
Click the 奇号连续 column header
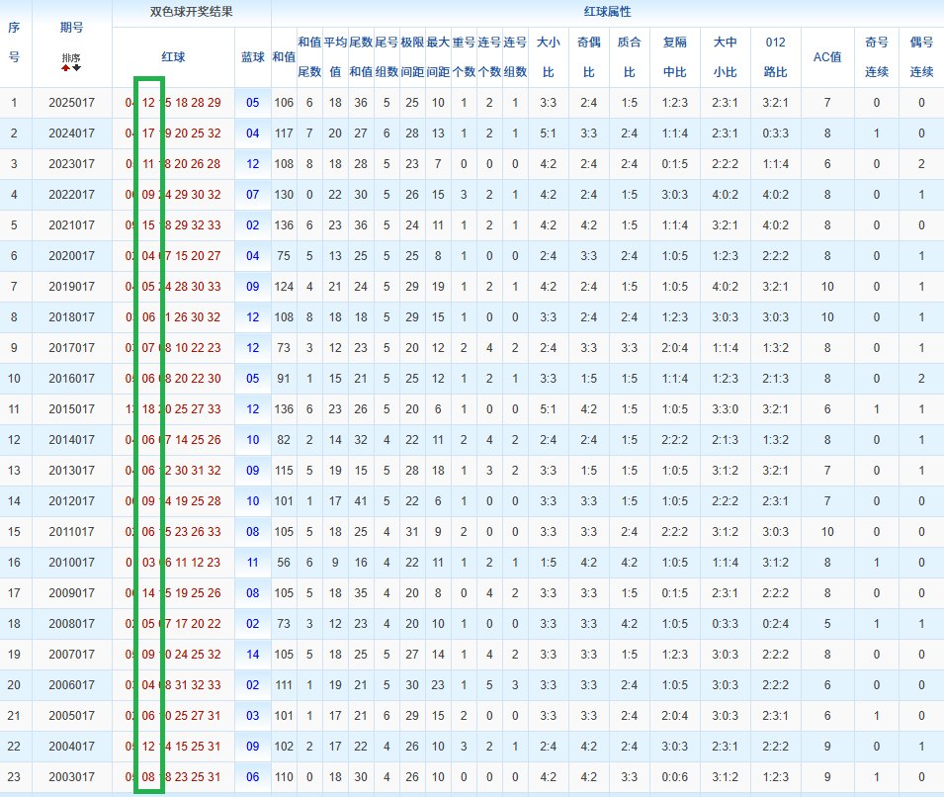[x=877, y=56]
